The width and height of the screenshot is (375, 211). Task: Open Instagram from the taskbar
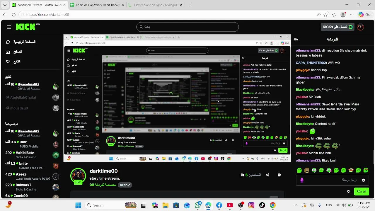pyautogui.click(x=251, y=205)
